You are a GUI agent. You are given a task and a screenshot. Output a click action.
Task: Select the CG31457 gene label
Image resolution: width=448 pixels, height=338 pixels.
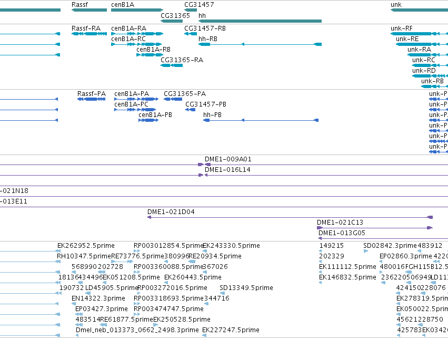[x=199, y=5]
